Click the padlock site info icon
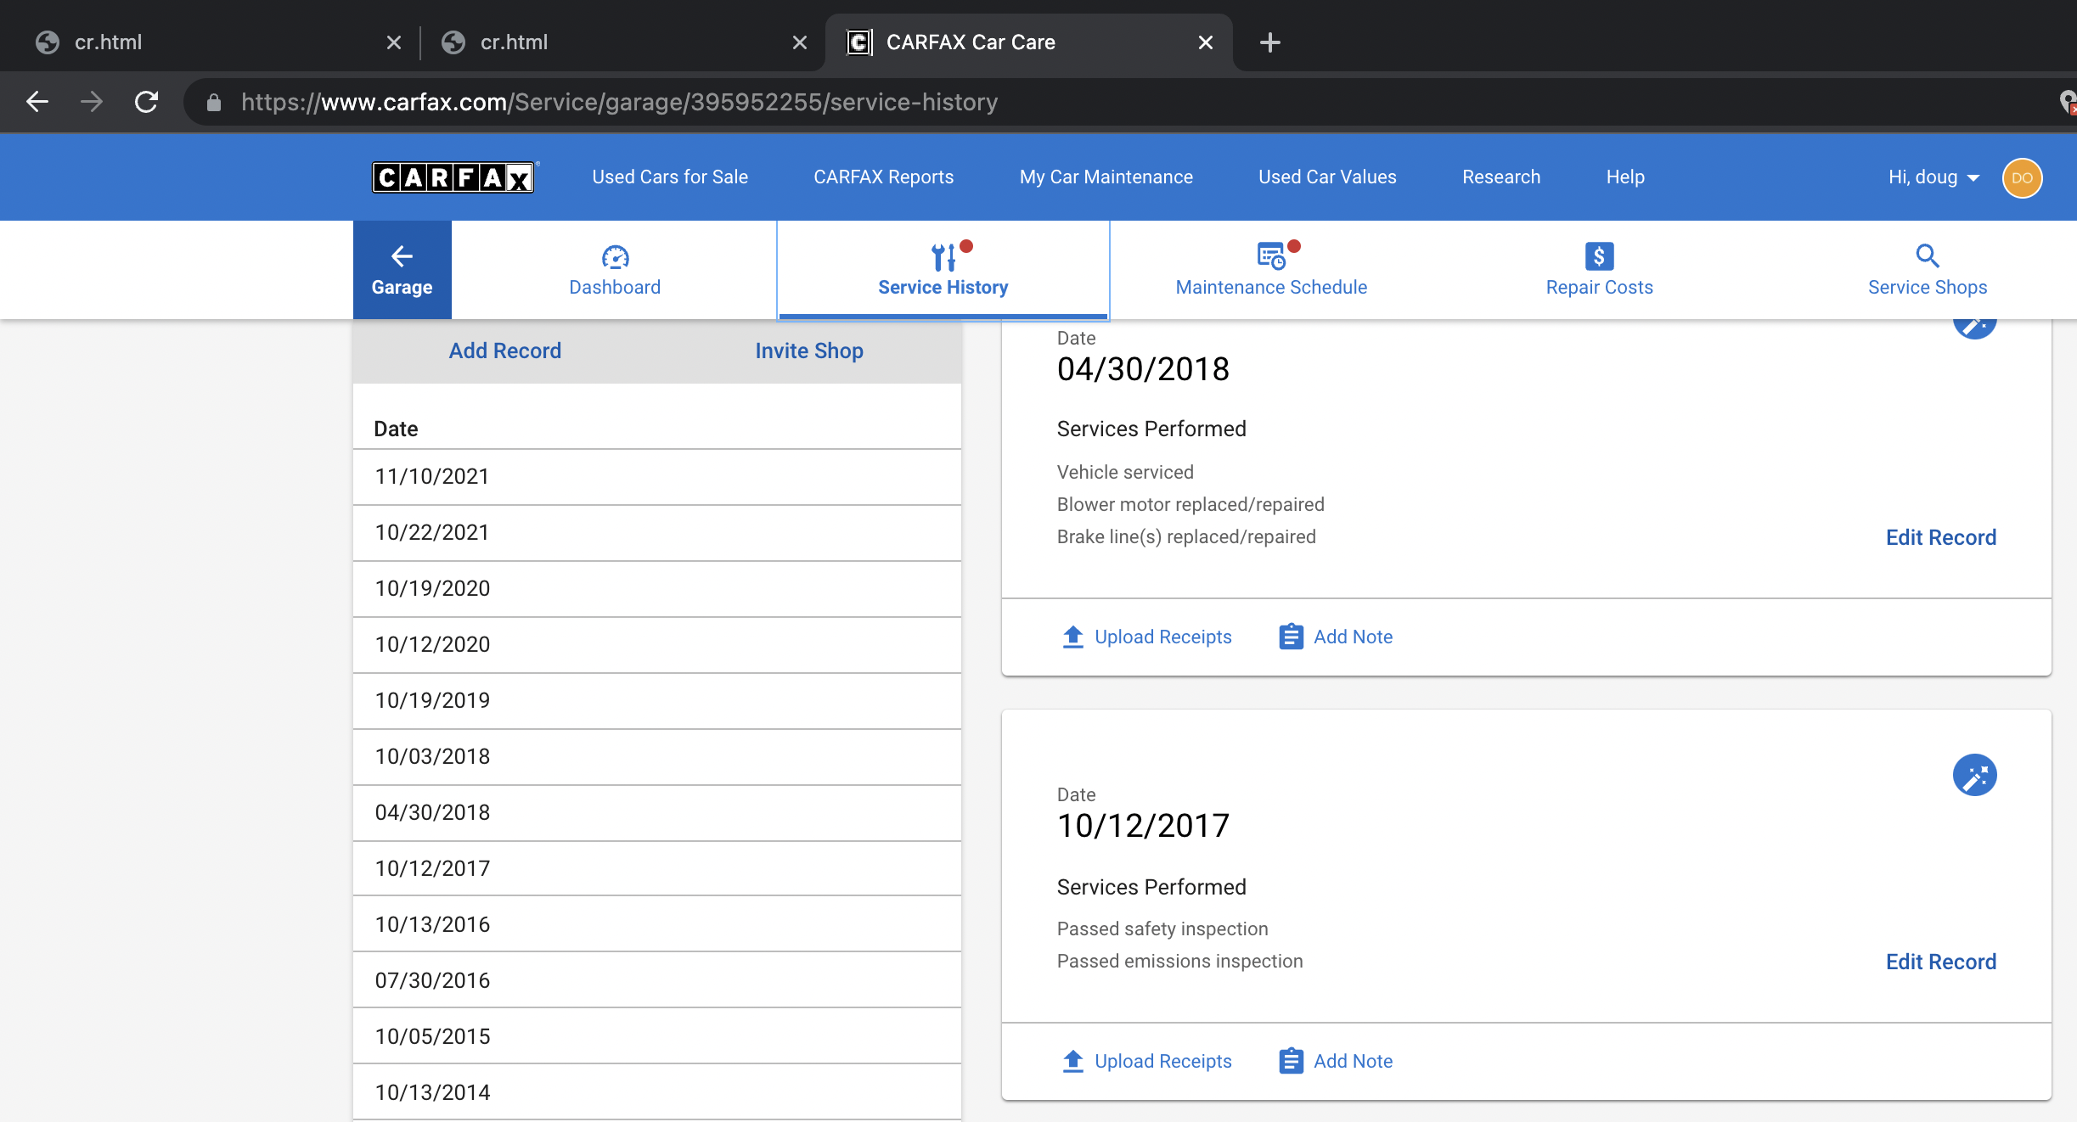Screen dimensions: 2077x1122 214,103
